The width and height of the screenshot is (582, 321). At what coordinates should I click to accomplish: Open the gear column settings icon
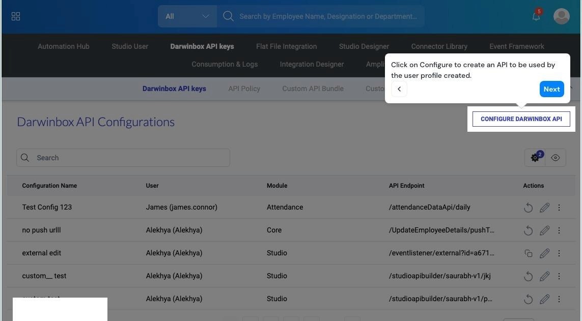coord(535,158)
